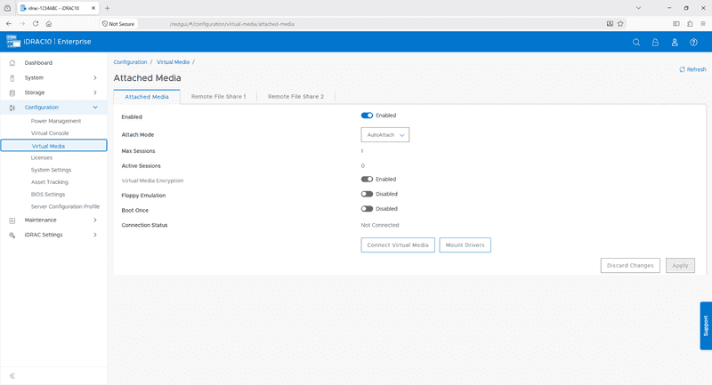Open a new browser tab

[107, 8]
